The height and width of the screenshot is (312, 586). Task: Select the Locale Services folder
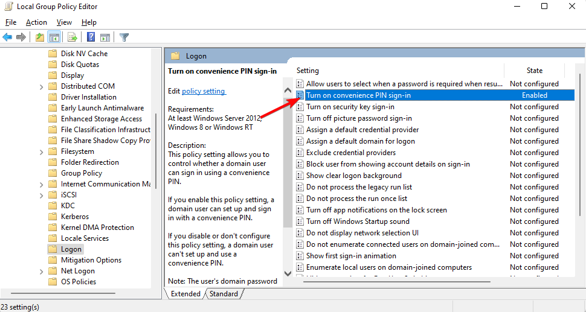(85, 238)
